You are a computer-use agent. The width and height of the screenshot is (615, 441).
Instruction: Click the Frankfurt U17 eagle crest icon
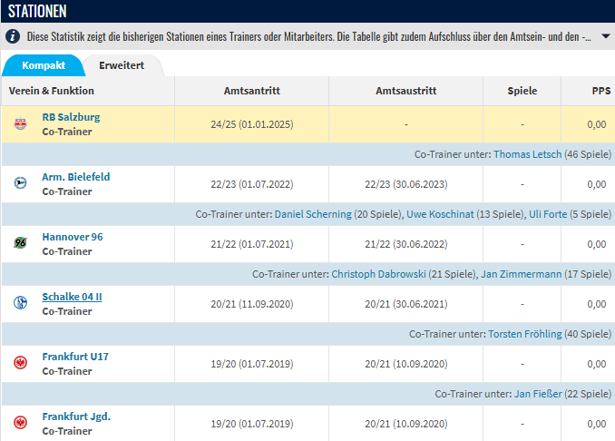coord(19,364)
